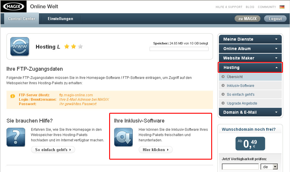Click the storage usage progress bar

pos(179,49)
